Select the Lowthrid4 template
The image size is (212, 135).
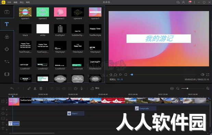point(78,64)
